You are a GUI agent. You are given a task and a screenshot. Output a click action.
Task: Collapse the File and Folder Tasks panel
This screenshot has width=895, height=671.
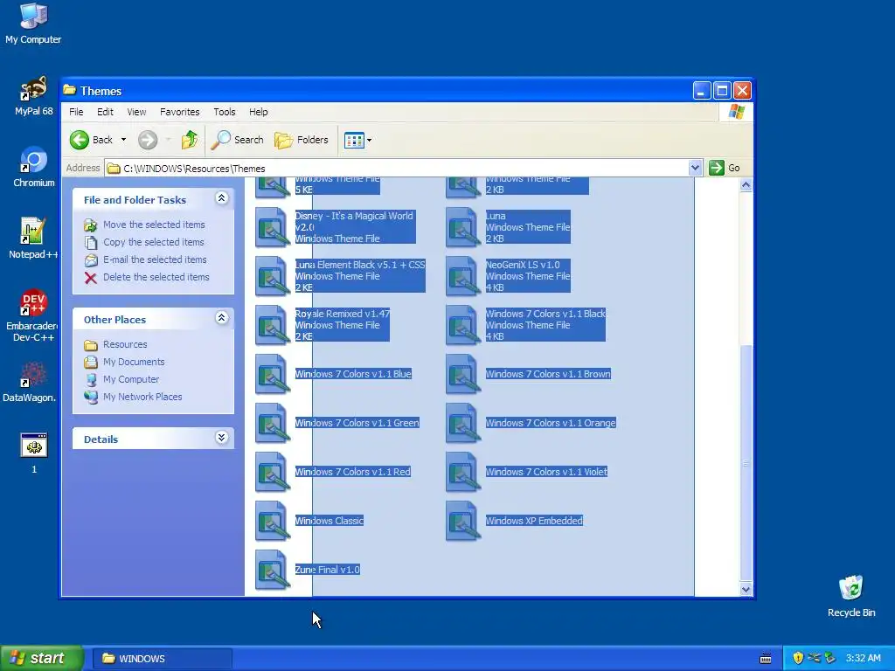pos(221,198)
